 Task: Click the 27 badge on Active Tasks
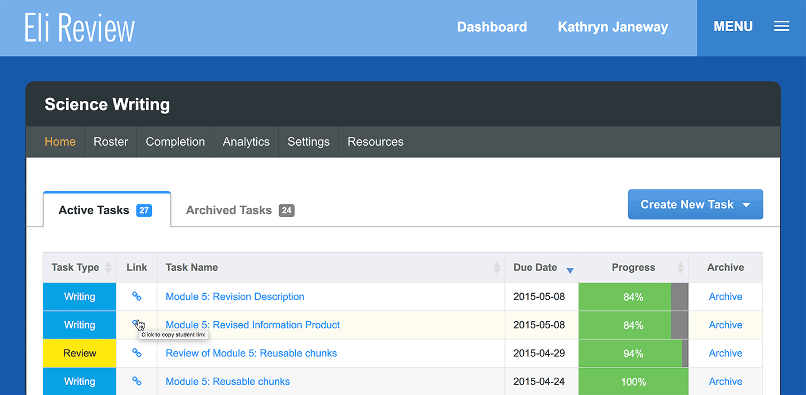(144, 210)
